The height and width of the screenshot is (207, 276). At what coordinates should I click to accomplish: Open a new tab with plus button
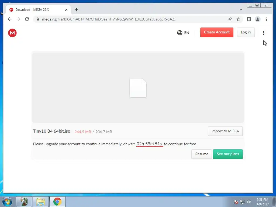click(x=76, y=10)
